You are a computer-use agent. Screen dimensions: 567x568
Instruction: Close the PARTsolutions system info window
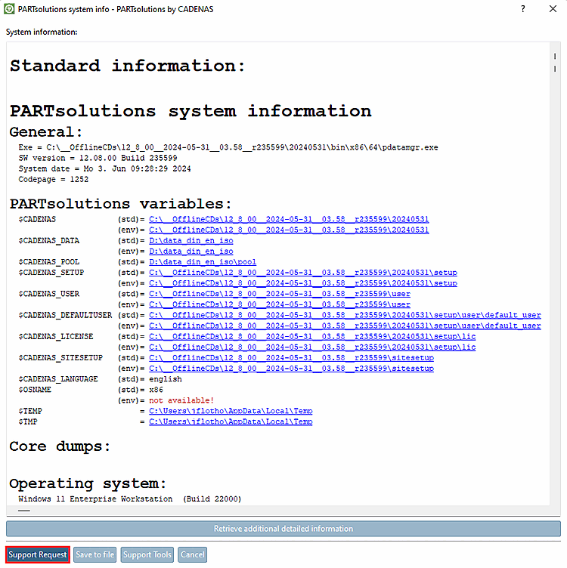coord(553,9)
